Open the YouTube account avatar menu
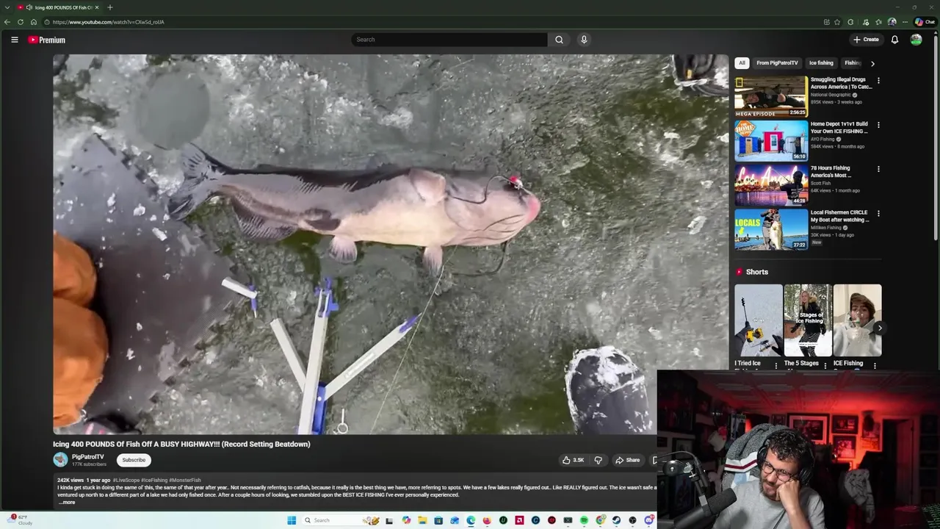Image resolution: width=940 pixels, height=529 pixels. pos(916,40)
